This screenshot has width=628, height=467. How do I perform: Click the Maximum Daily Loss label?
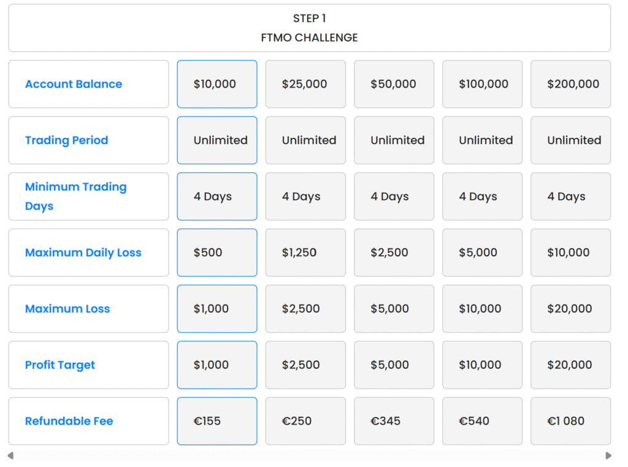pos(83,252)
